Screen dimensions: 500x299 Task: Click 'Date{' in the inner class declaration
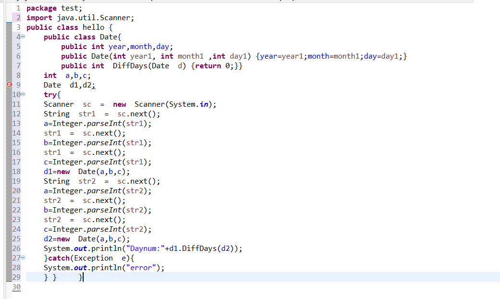click(x=110, y=37)
